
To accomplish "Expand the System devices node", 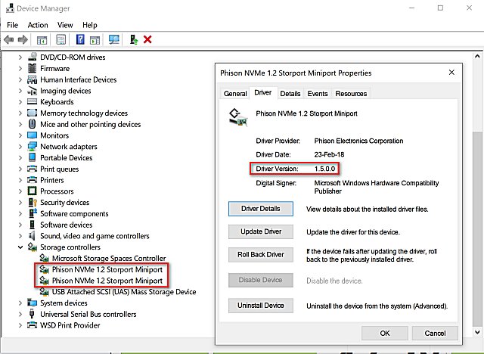I will pos(20,303).
